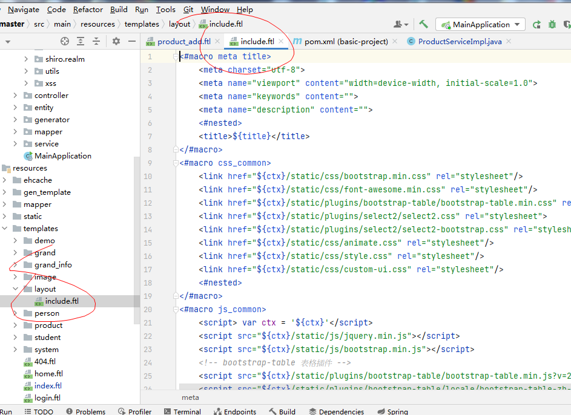Open the user account icon dropdown
Viewport: 571px width, 415px height.
tap(401, 24)
